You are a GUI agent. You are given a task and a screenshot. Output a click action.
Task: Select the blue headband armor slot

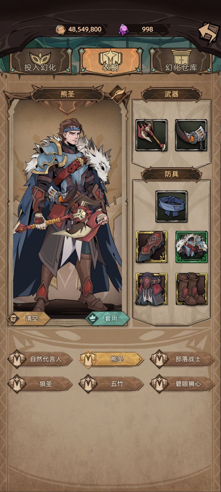point(171,206)
